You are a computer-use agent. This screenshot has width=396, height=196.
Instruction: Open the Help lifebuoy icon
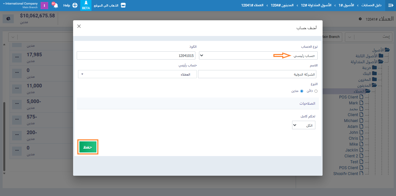[75, 6]
